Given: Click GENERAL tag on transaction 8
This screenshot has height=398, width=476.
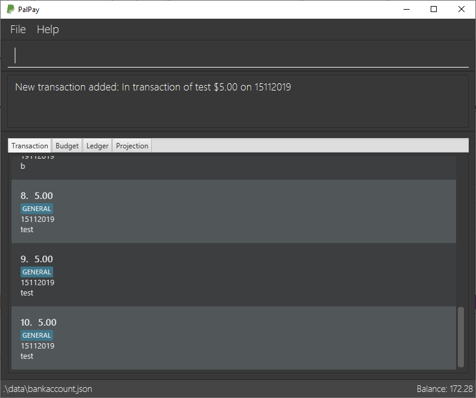Looking at the screenshot, I should (37, 209).
